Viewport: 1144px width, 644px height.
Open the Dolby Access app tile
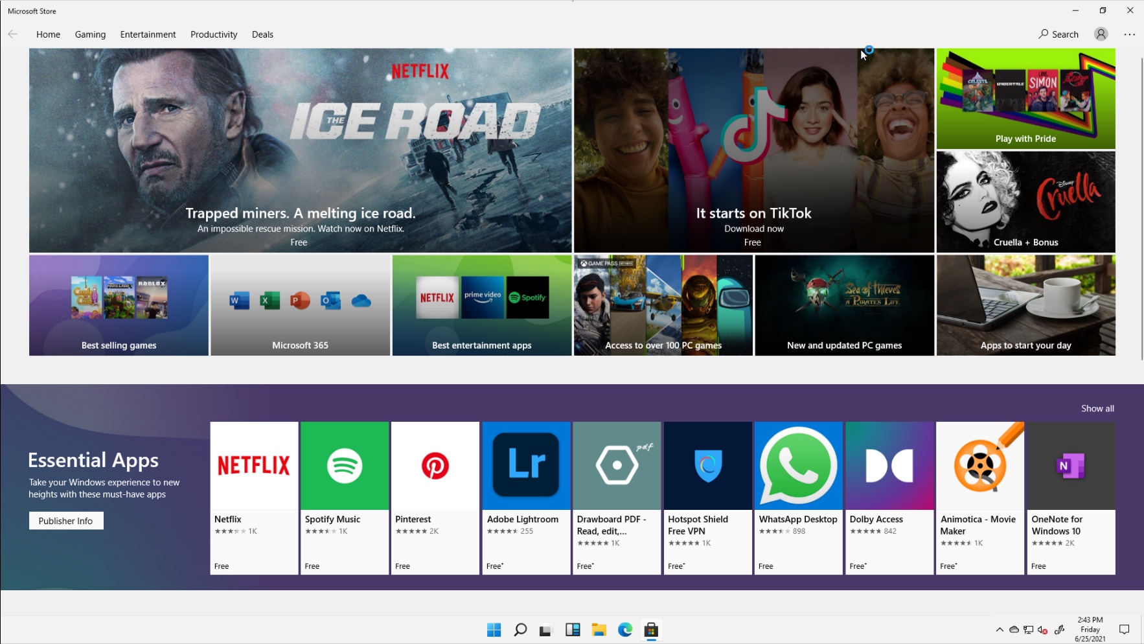889,498
